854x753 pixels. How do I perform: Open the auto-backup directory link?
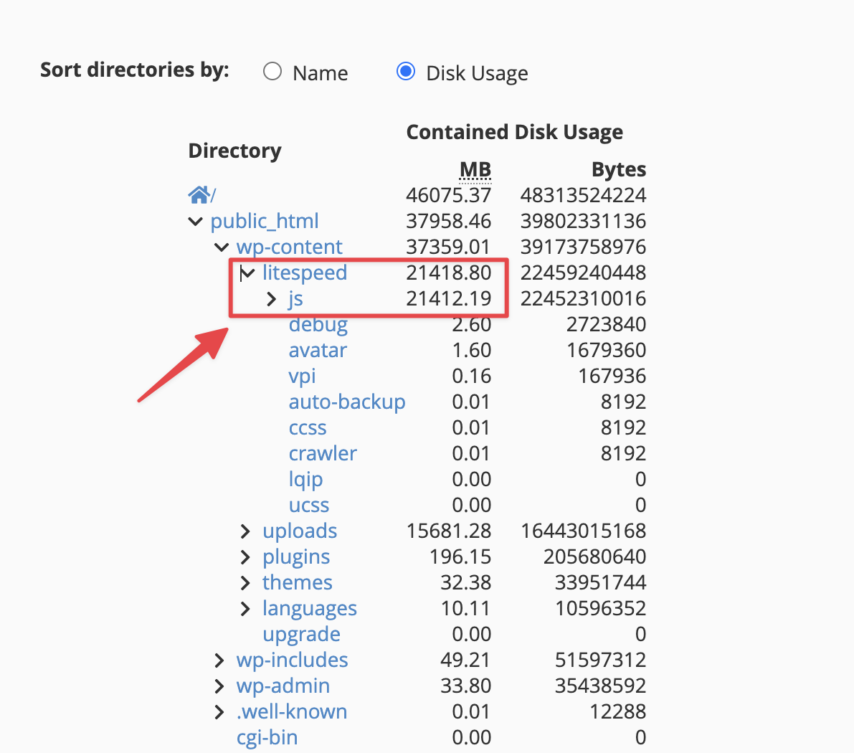tap(346, 402)
